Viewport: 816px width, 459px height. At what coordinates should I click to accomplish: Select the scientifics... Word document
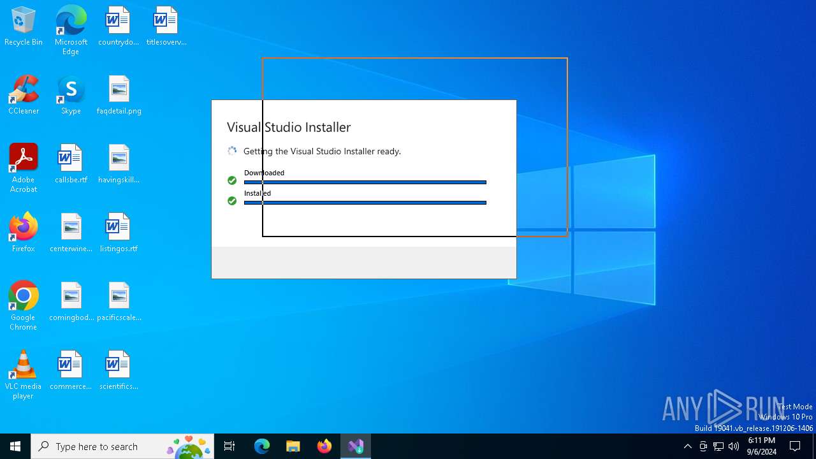pyautogui.click(x=119, y=371)
